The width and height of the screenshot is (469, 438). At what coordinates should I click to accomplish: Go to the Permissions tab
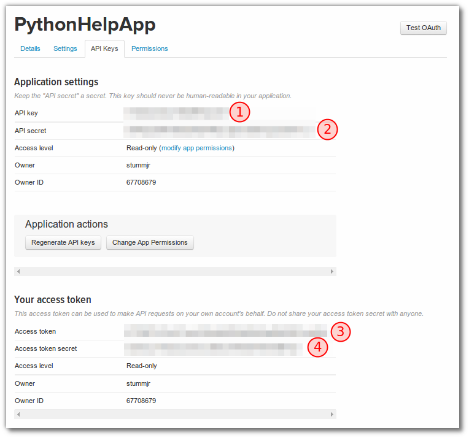point(149,48)
